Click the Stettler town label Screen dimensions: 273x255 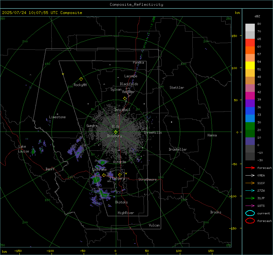point(177,88)
